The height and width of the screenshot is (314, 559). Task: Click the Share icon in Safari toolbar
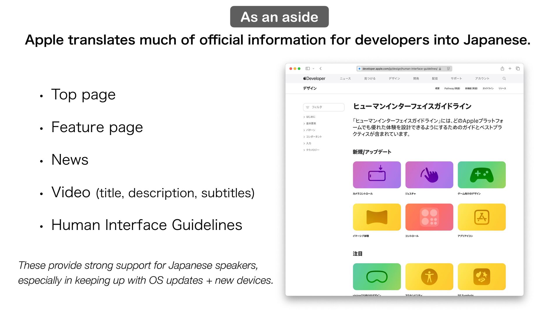click(502, 69)
